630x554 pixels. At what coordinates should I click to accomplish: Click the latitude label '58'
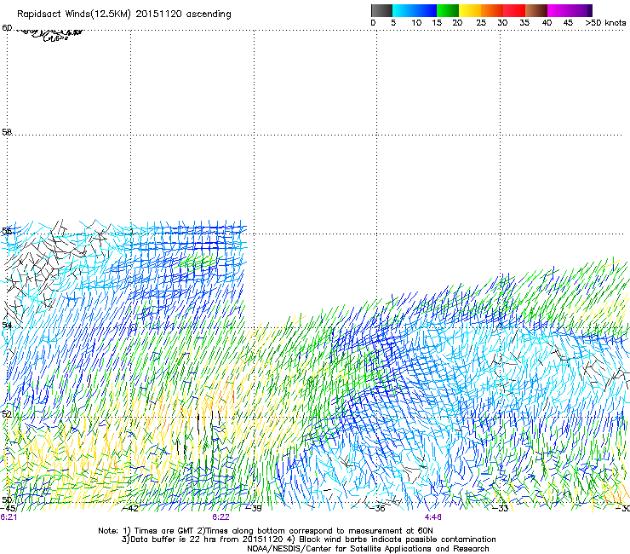pyautogui.click(x=7, y=132)
